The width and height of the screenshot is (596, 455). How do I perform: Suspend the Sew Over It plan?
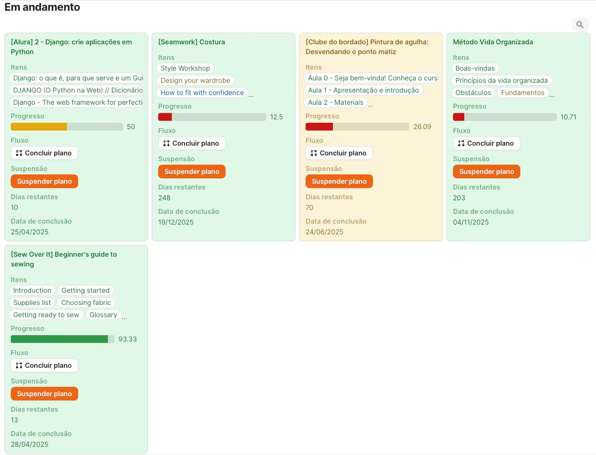[44, 394]
